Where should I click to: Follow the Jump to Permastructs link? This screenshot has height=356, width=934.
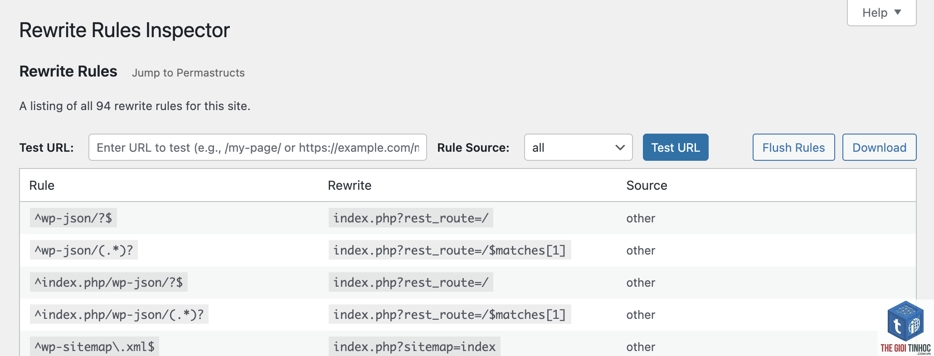click(x=188, y=73)
